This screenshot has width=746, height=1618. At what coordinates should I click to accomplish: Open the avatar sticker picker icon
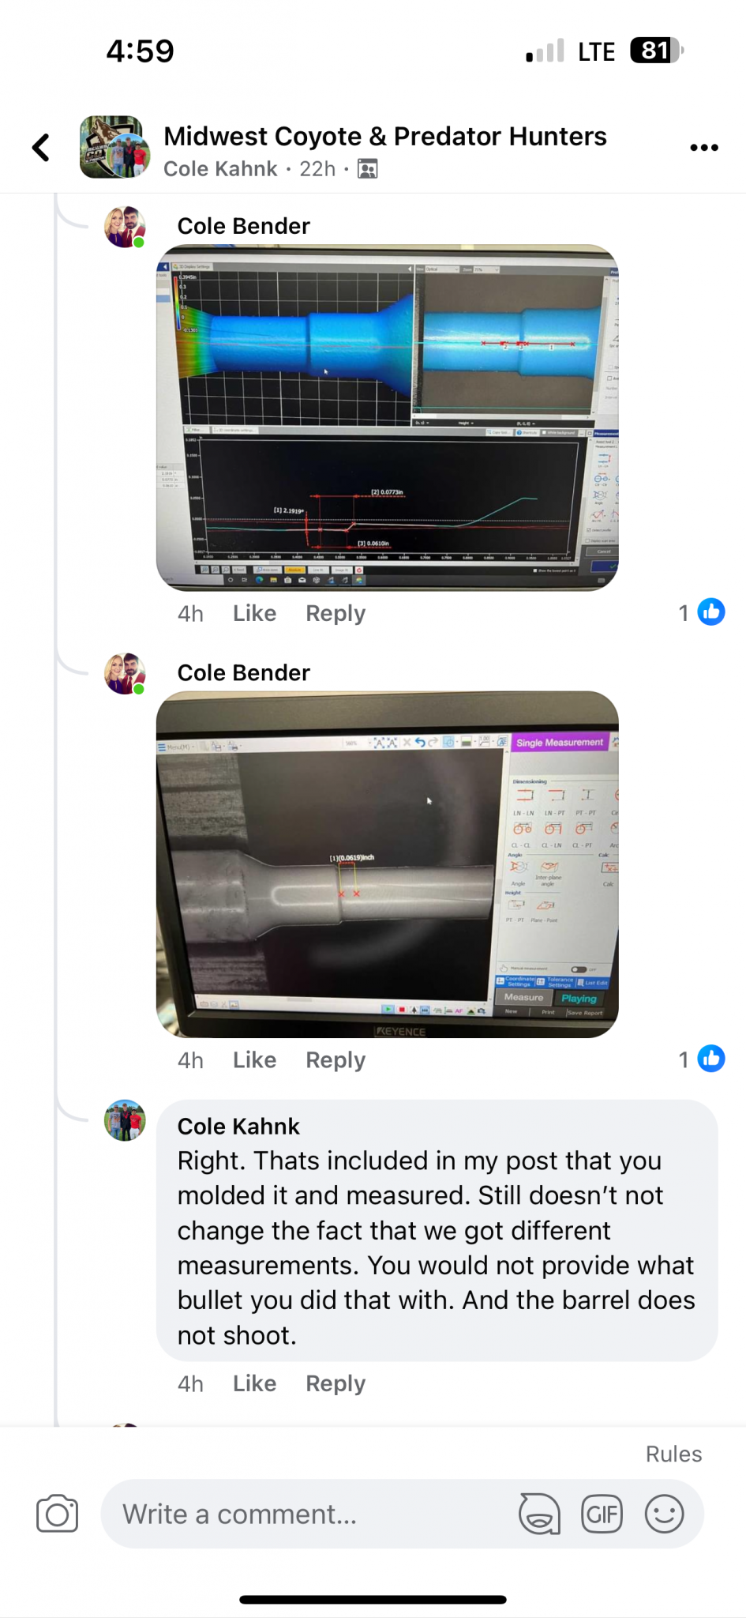pyautogui.click(x=539, y=1514)
